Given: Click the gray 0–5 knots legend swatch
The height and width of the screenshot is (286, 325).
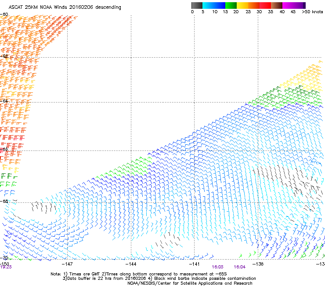Looking at the screenshot, I should (197, 5).
